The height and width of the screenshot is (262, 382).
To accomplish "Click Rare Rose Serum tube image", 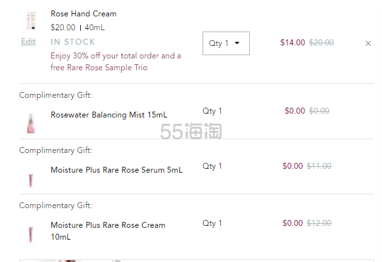I will 31,181.
